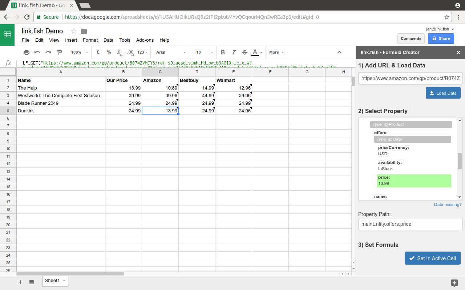465x290 pixels.
Task: Click the link.fish Demo document title
Action: (42, 31)
